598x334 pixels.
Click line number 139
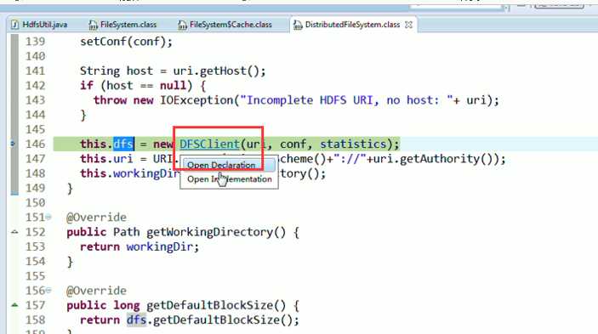(x=35, y=42)
